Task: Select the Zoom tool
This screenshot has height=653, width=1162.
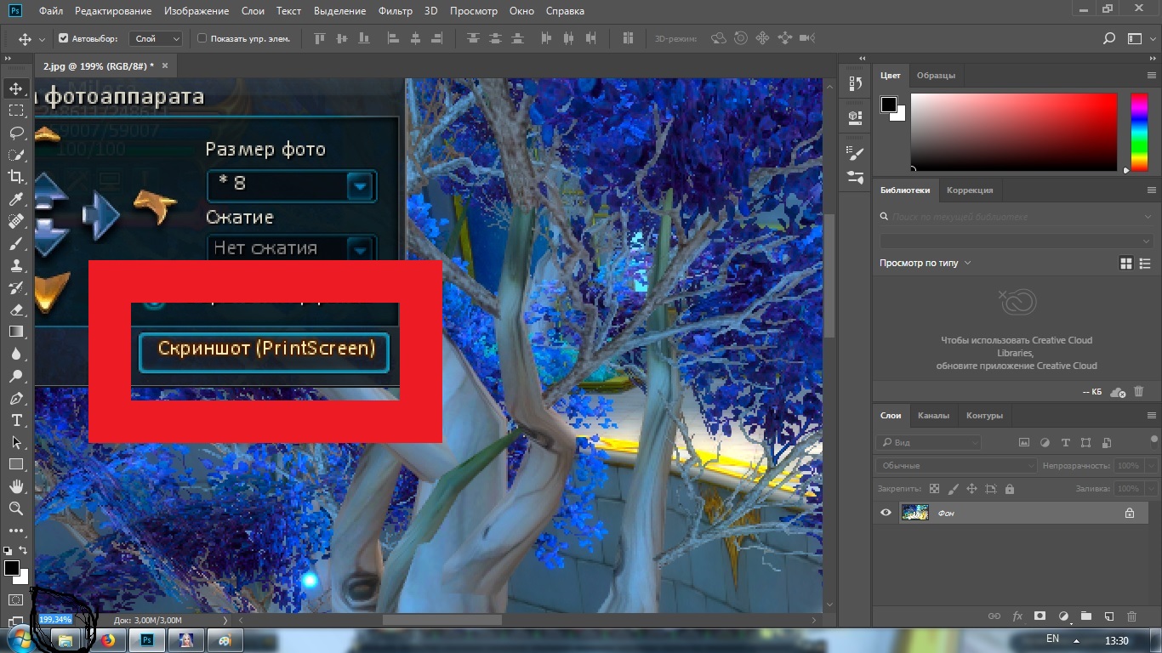Action: pyautogui.click(x=16, y=508)
